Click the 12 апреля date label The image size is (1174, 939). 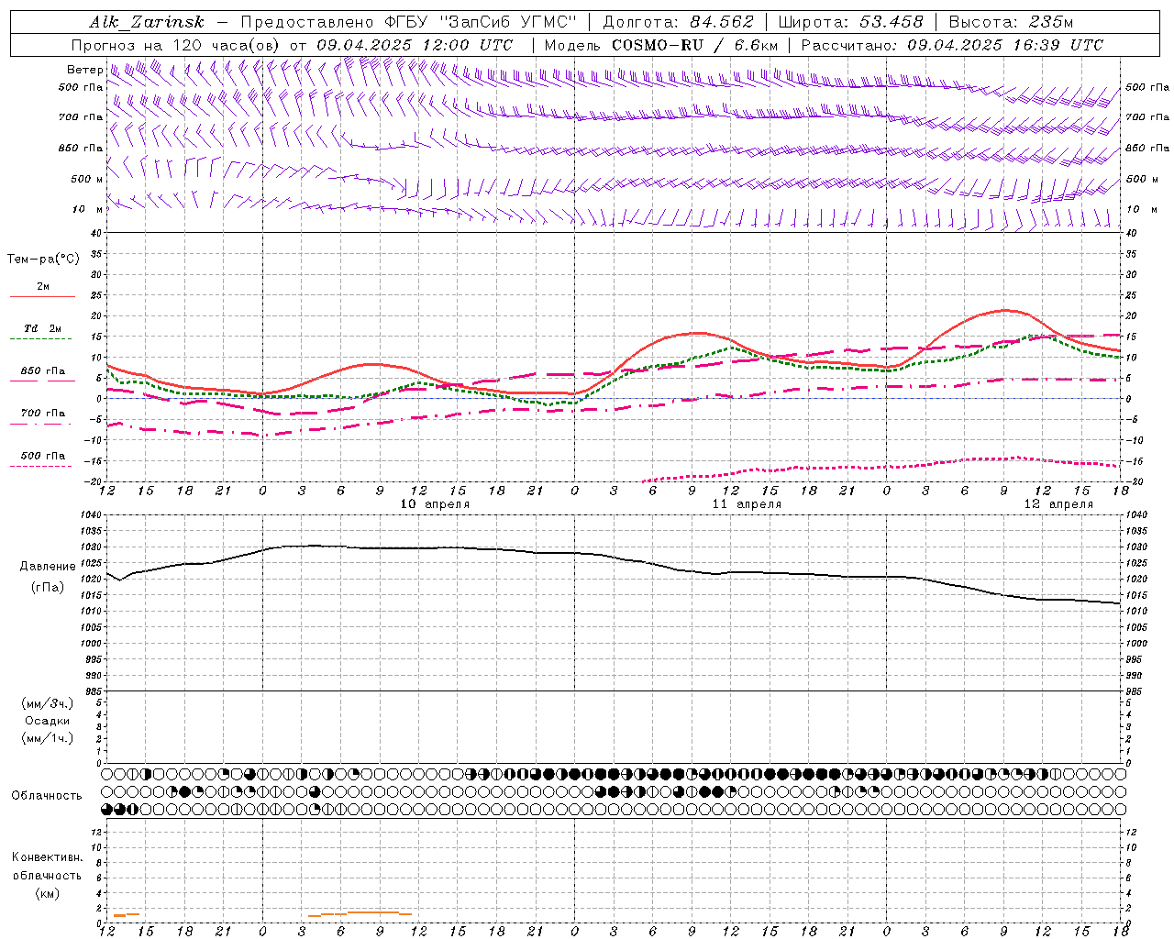click(1058, 504)
